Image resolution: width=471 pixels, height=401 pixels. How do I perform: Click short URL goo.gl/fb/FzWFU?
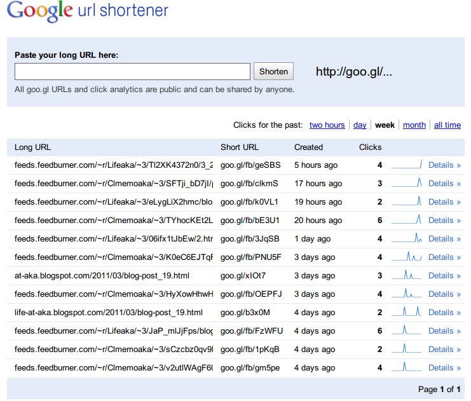252,330
